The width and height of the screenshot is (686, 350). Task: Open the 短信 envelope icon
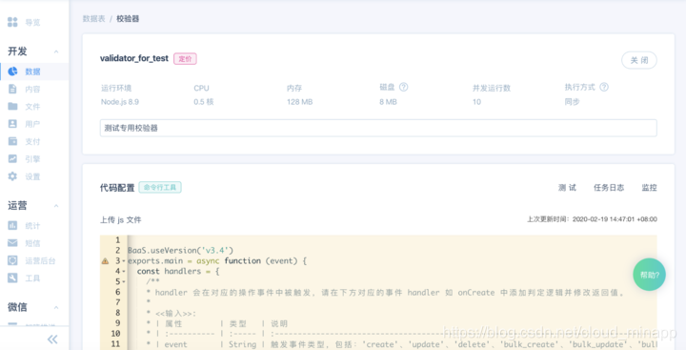[x=12, y=243]
